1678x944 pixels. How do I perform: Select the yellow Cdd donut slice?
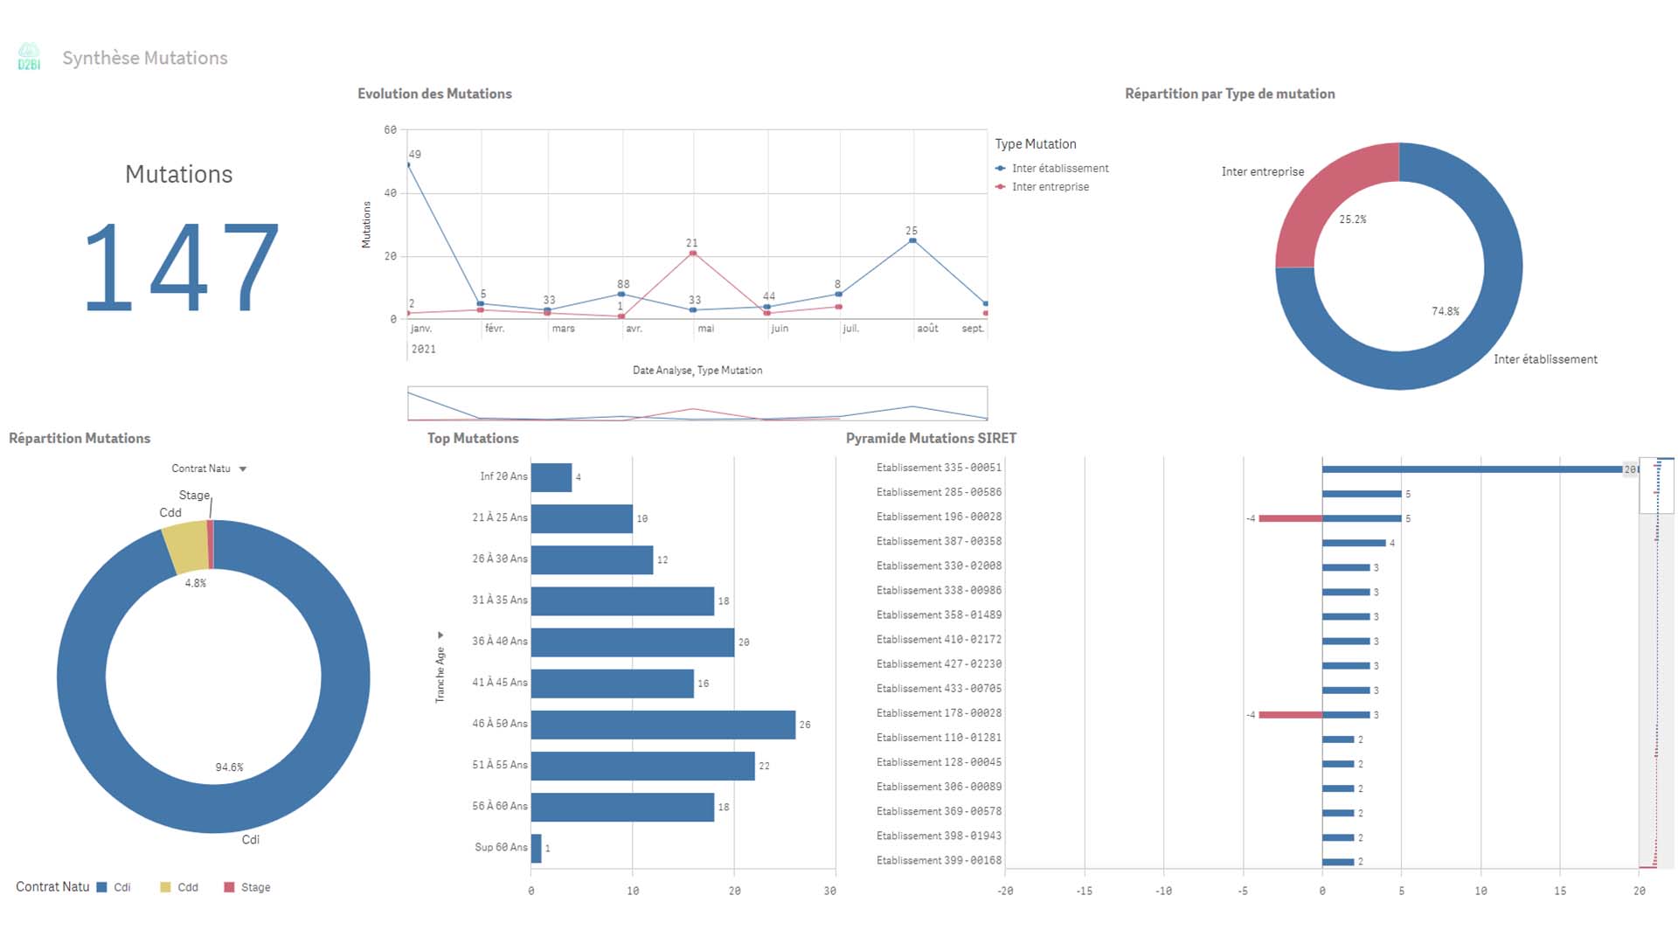click(x=185, y=546)
